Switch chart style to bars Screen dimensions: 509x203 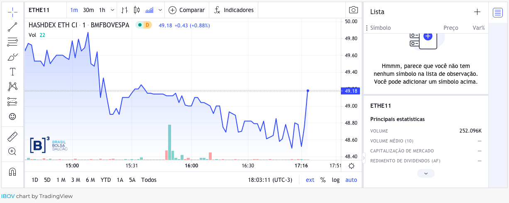[125, 10]
